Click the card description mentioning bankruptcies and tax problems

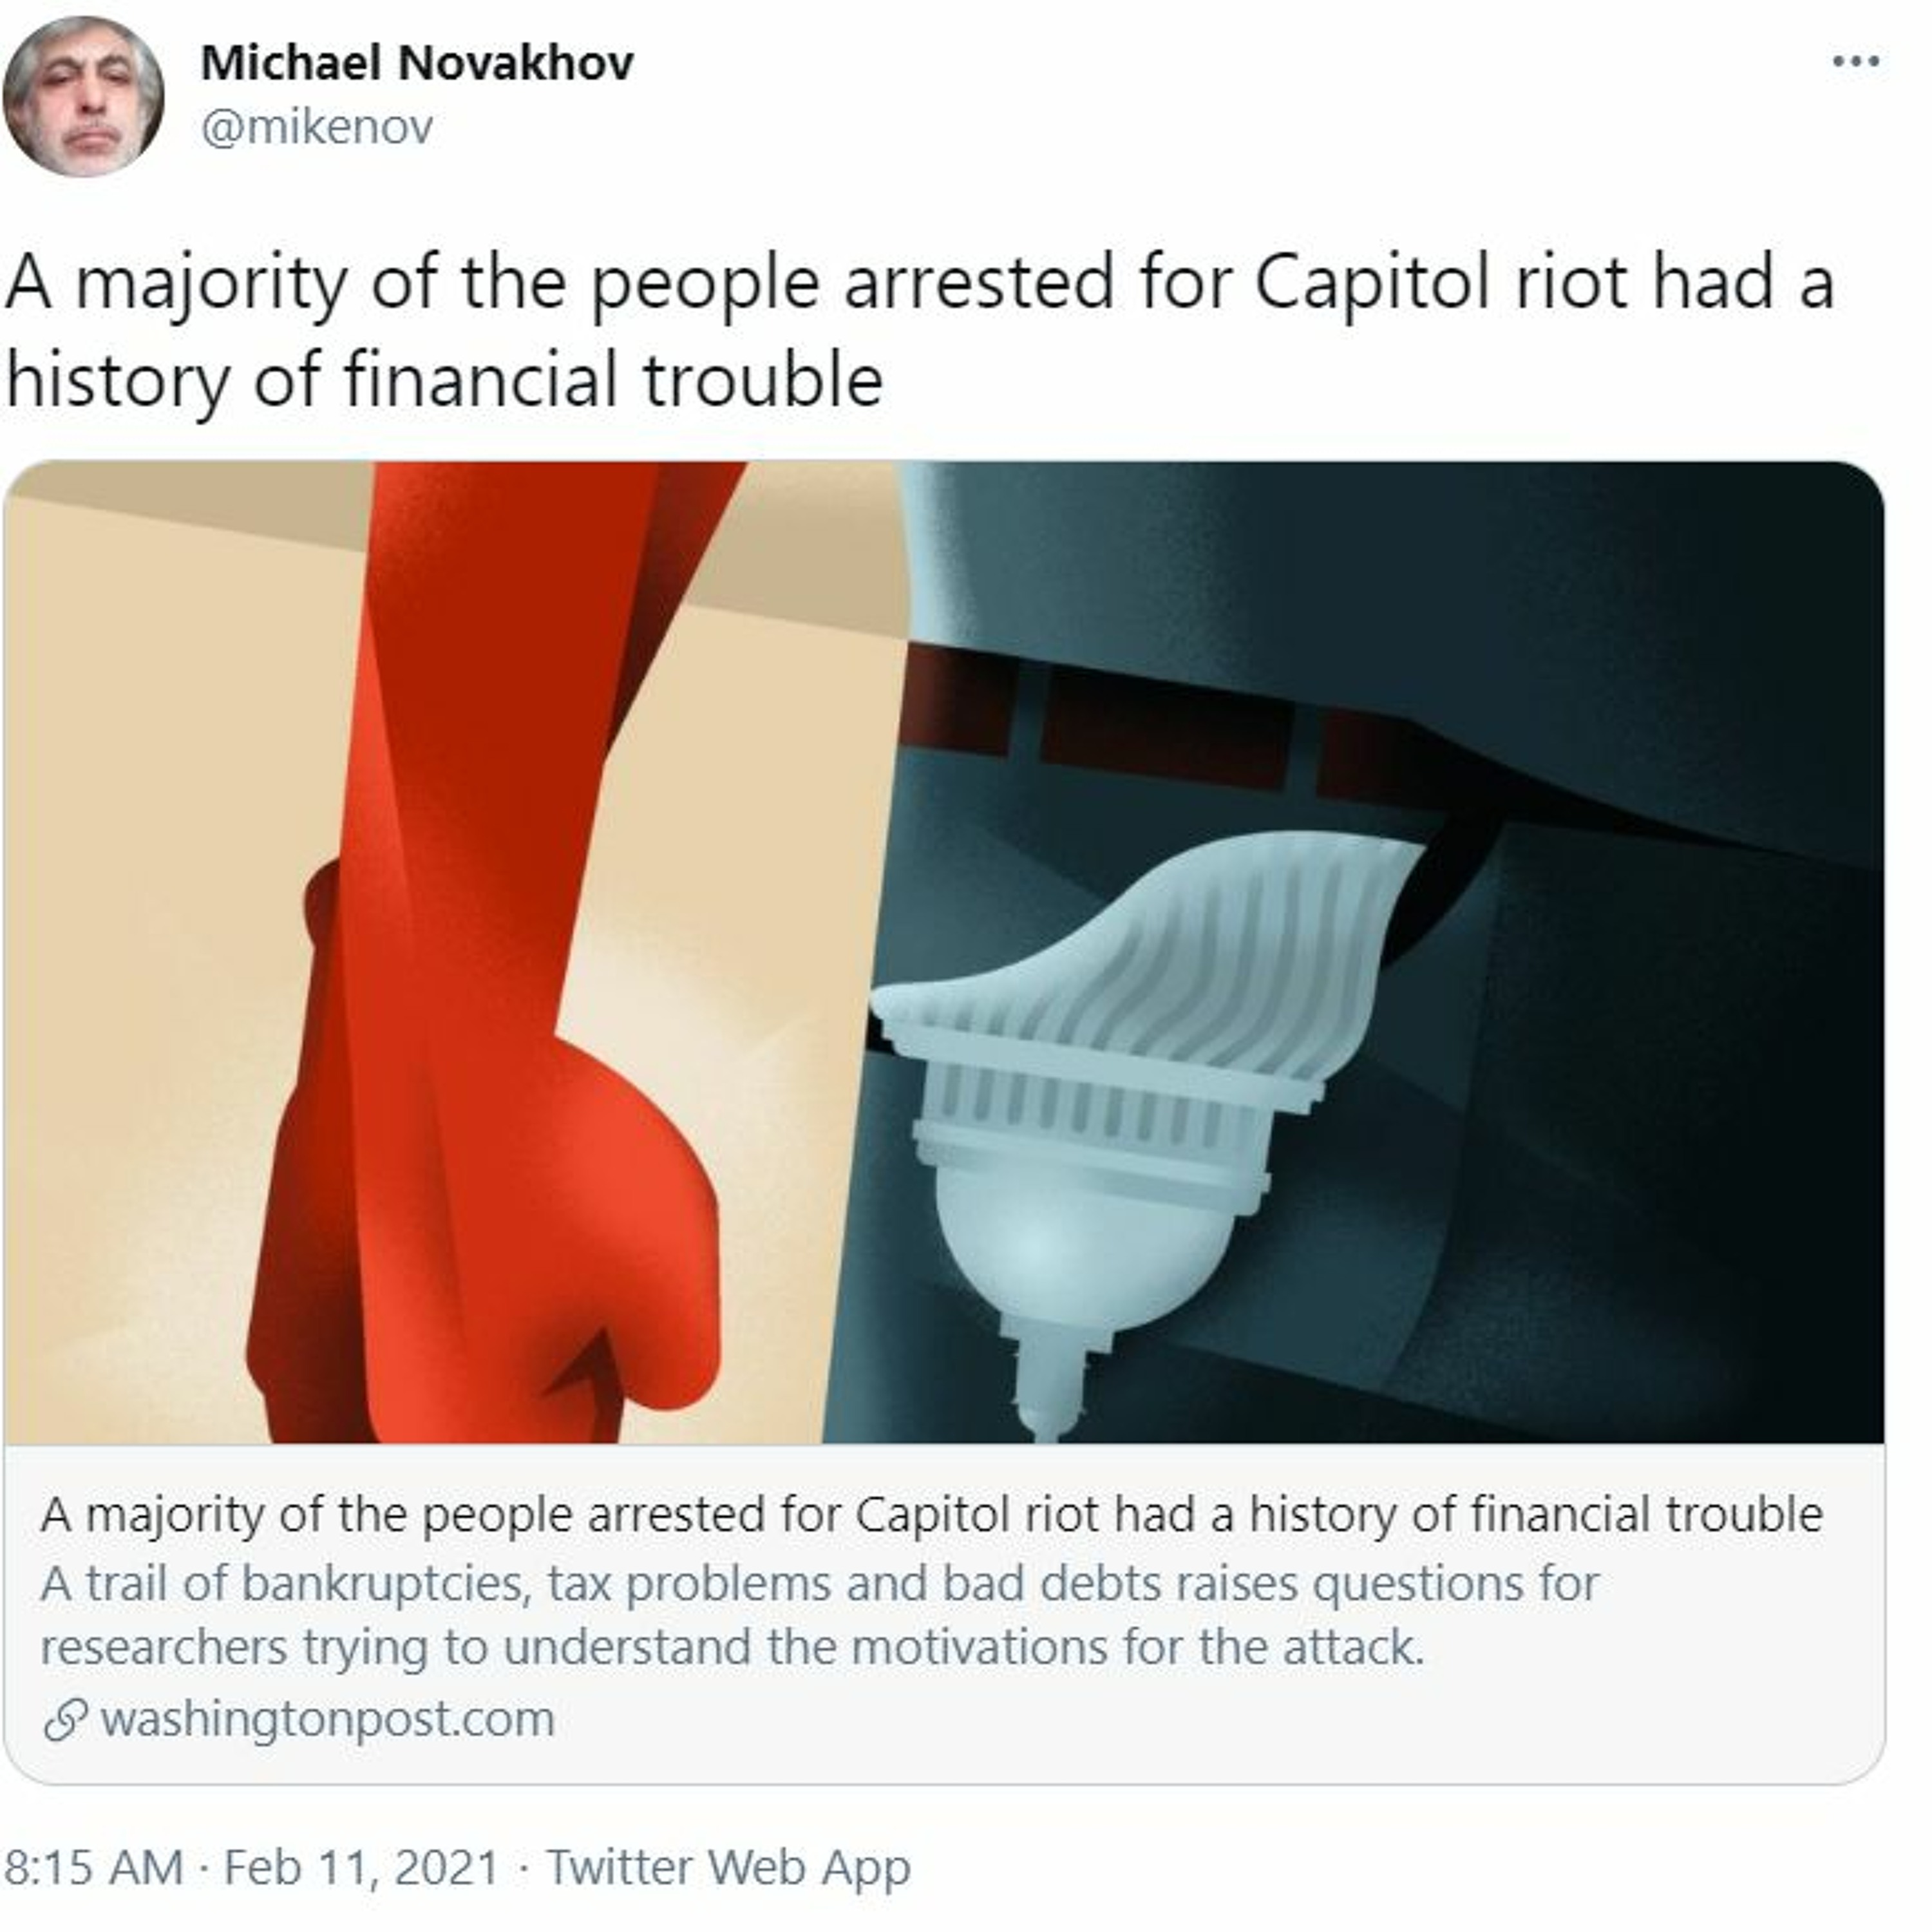point(820,1583)
